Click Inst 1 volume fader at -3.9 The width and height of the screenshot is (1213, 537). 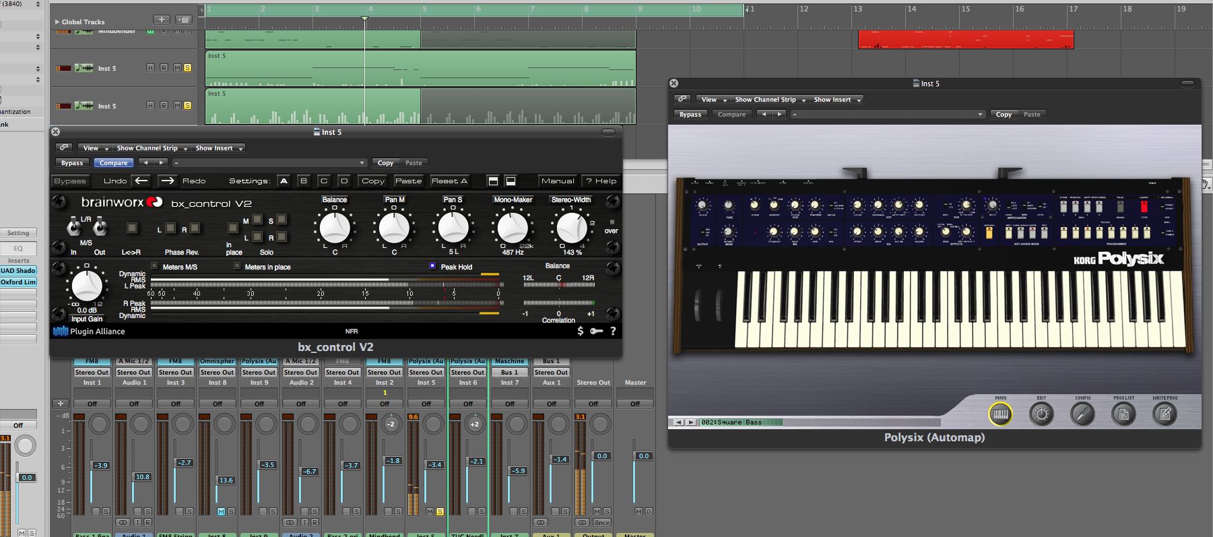pos(100,465)
